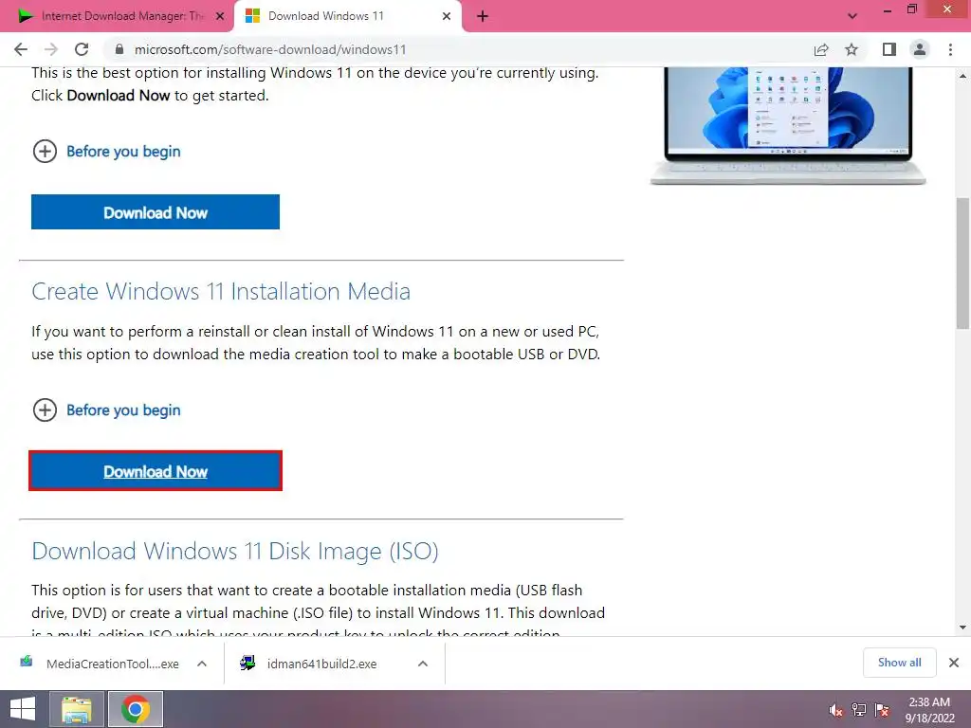Open Chrome three-dot menu
This screenshot has height=728, width=971.
(950, 49)
